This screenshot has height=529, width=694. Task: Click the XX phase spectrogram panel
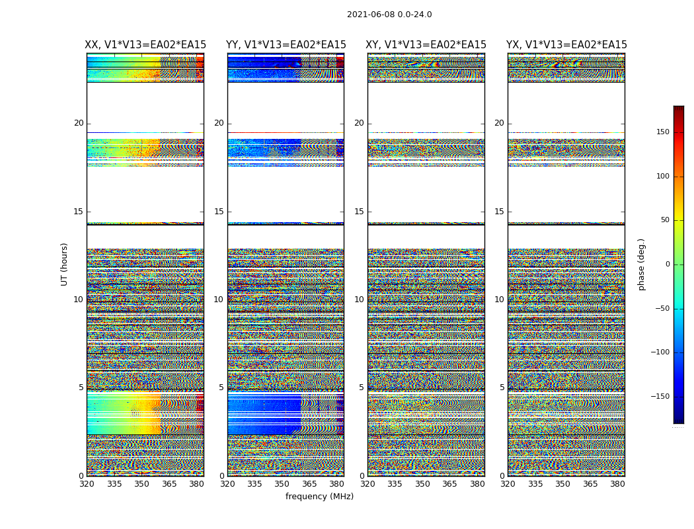(x=145, y=264)
